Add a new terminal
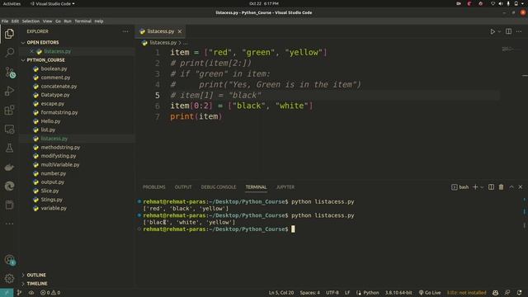The width and height of the screenshot is (528, 297). pyautogui.click(x=475, y=187)
